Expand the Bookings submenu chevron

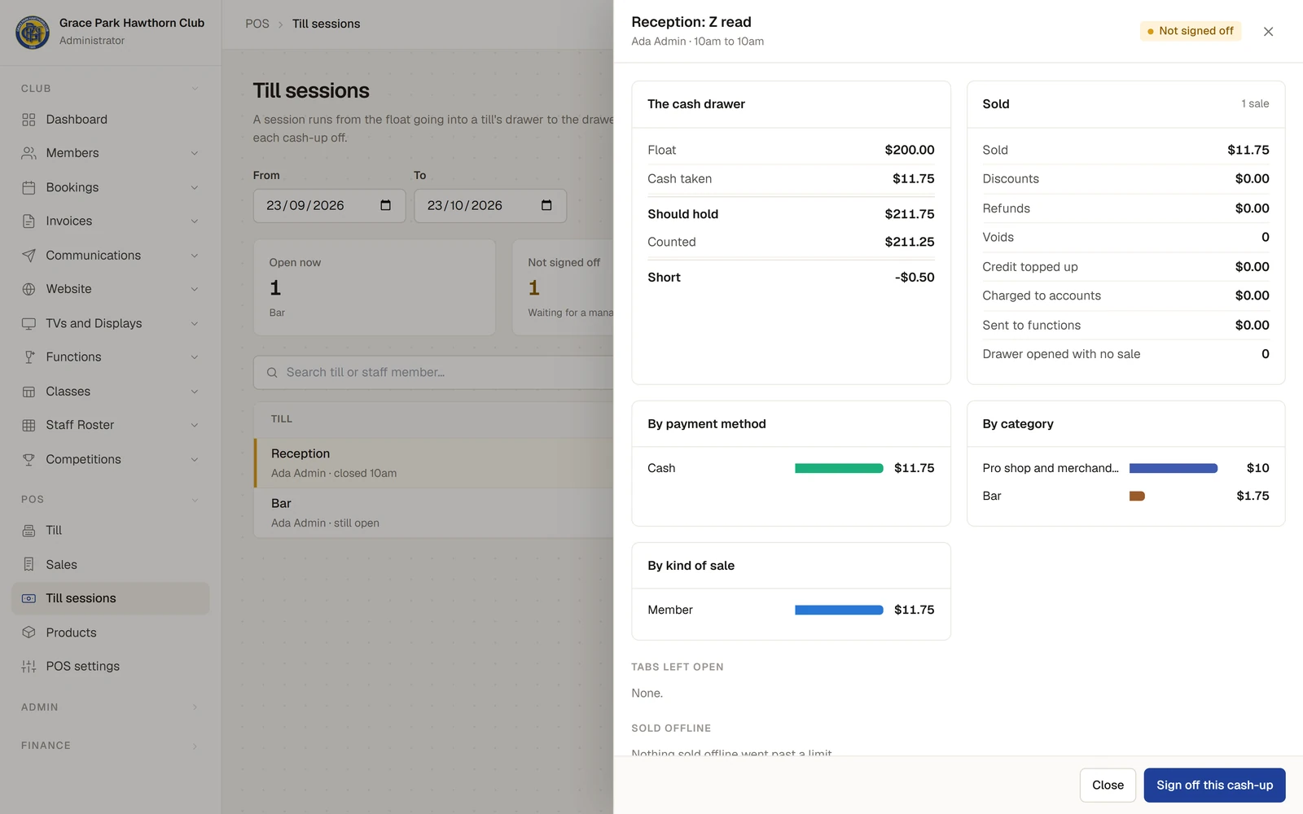pyautogui.click(x=195, y=187)
